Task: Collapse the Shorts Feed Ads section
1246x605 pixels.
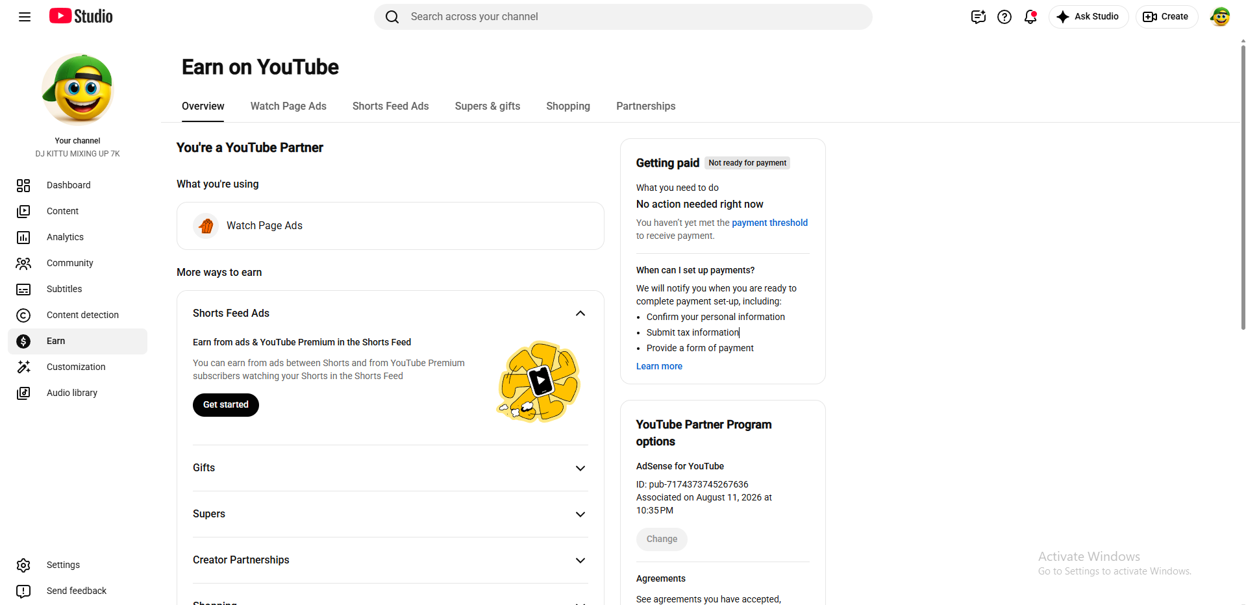Action: [580, 314]
